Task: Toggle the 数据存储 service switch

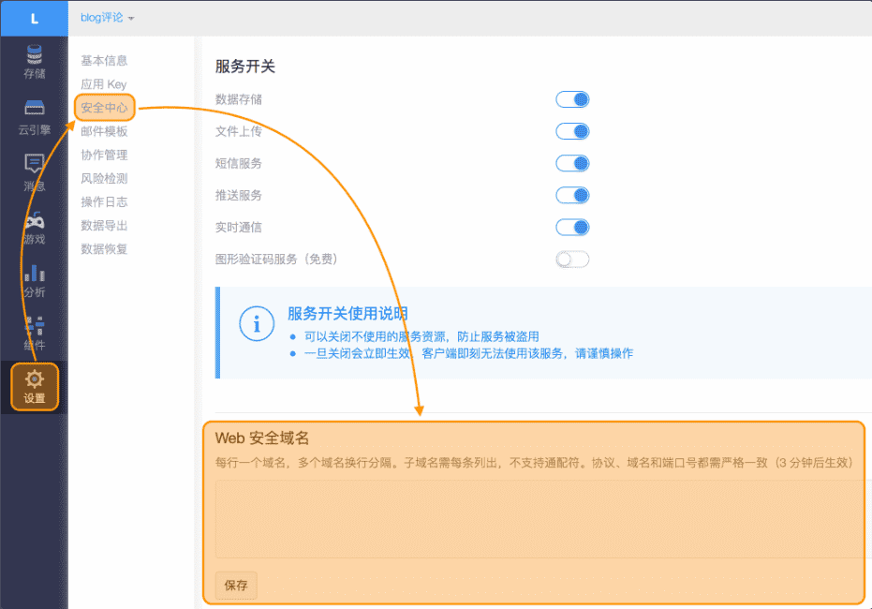Action: [x=572, y=99]
